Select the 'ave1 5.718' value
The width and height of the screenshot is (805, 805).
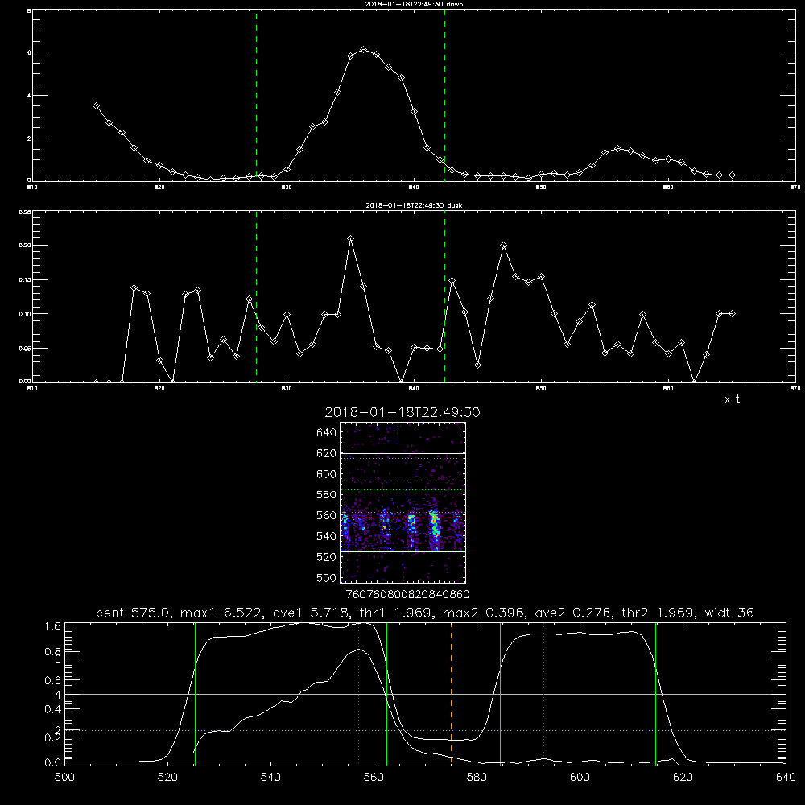[312, 613]
